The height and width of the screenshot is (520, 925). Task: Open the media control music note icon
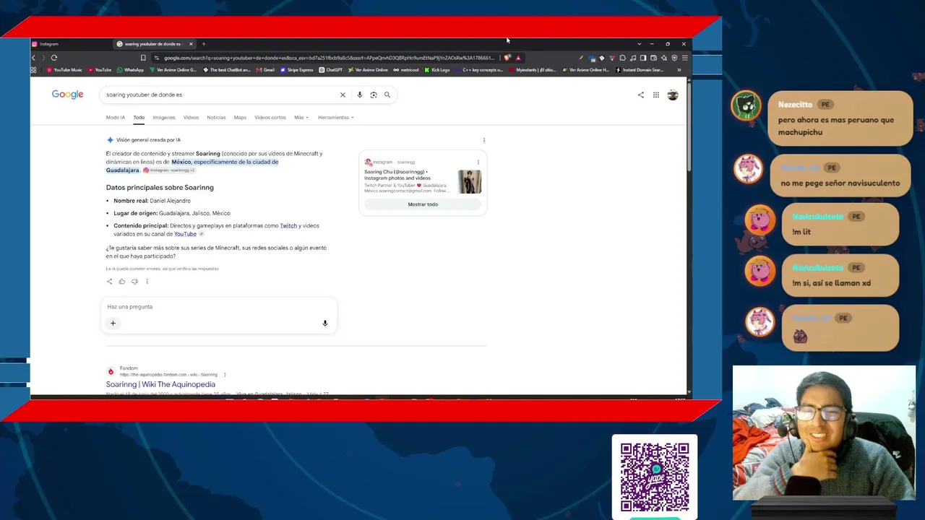633,58
